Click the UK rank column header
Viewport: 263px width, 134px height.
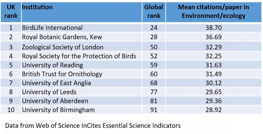(11, 11)
